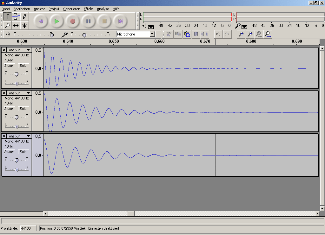The width and height of the screenshot is (325, 235).
Task: Click the Copy icon
Action: coord(178,34)
